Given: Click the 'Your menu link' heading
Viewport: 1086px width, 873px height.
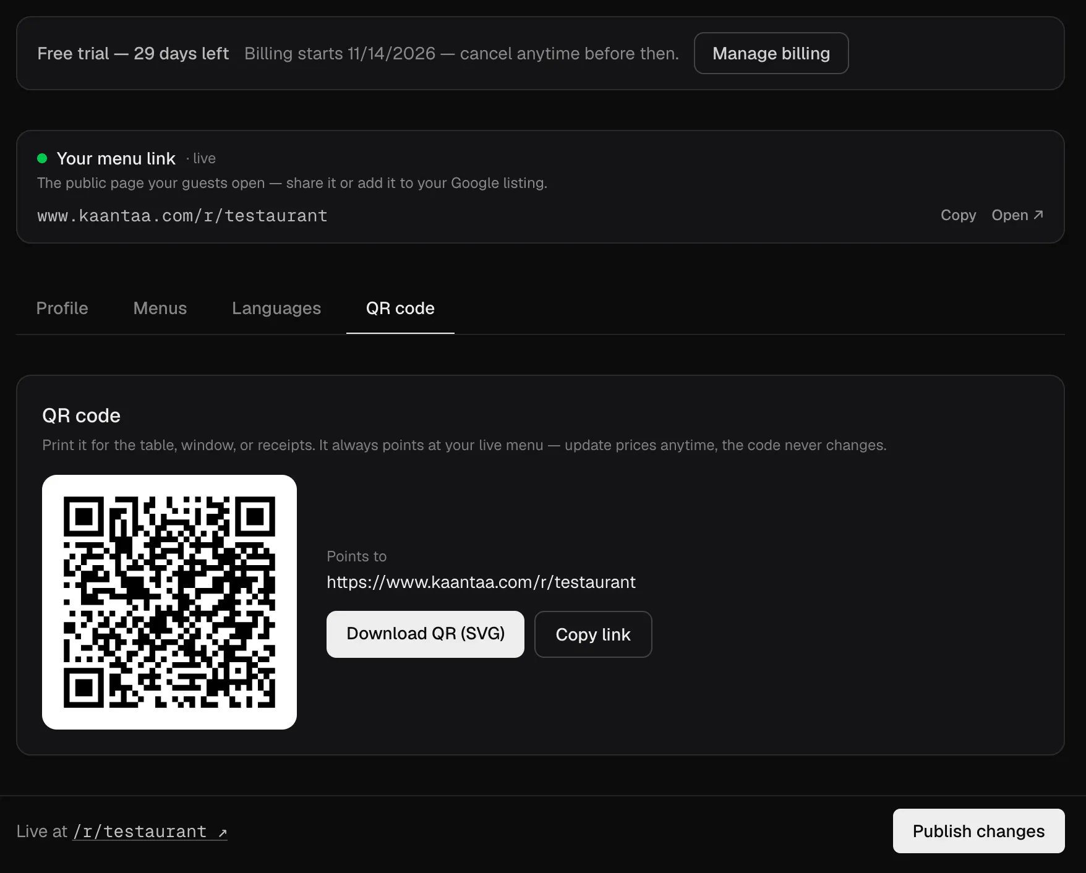Looking at the screenshot, I should [x=116, y=158].
